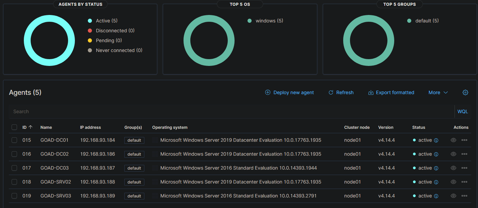Click the agents Search field
This screenshot has height=208, width=478.
click(232, 111)
